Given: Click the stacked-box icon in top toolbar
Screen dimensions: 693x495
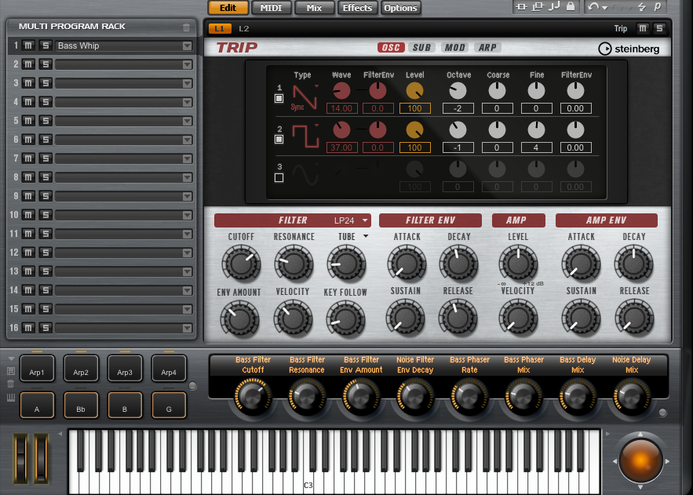Looking at the screenshot, I should point(538,6).
